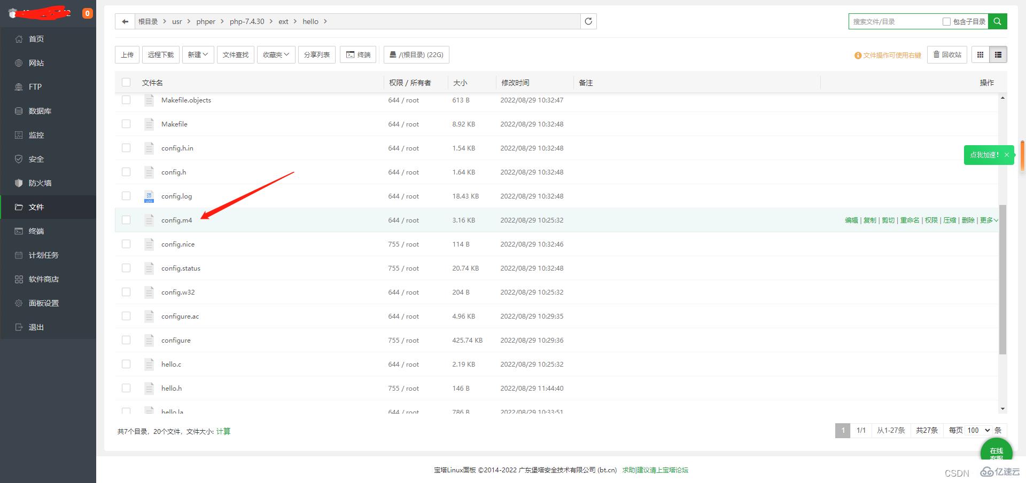Open the online customer service bubble

point(996,450)
